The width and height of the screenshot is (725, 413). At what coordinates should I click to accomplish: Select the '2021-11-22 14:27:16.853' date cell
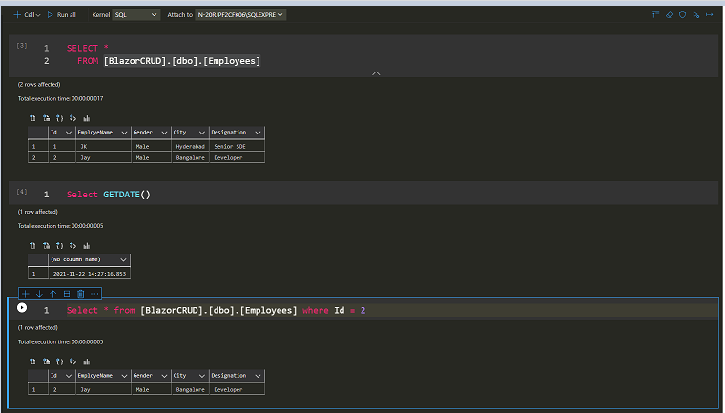[90, 274]
